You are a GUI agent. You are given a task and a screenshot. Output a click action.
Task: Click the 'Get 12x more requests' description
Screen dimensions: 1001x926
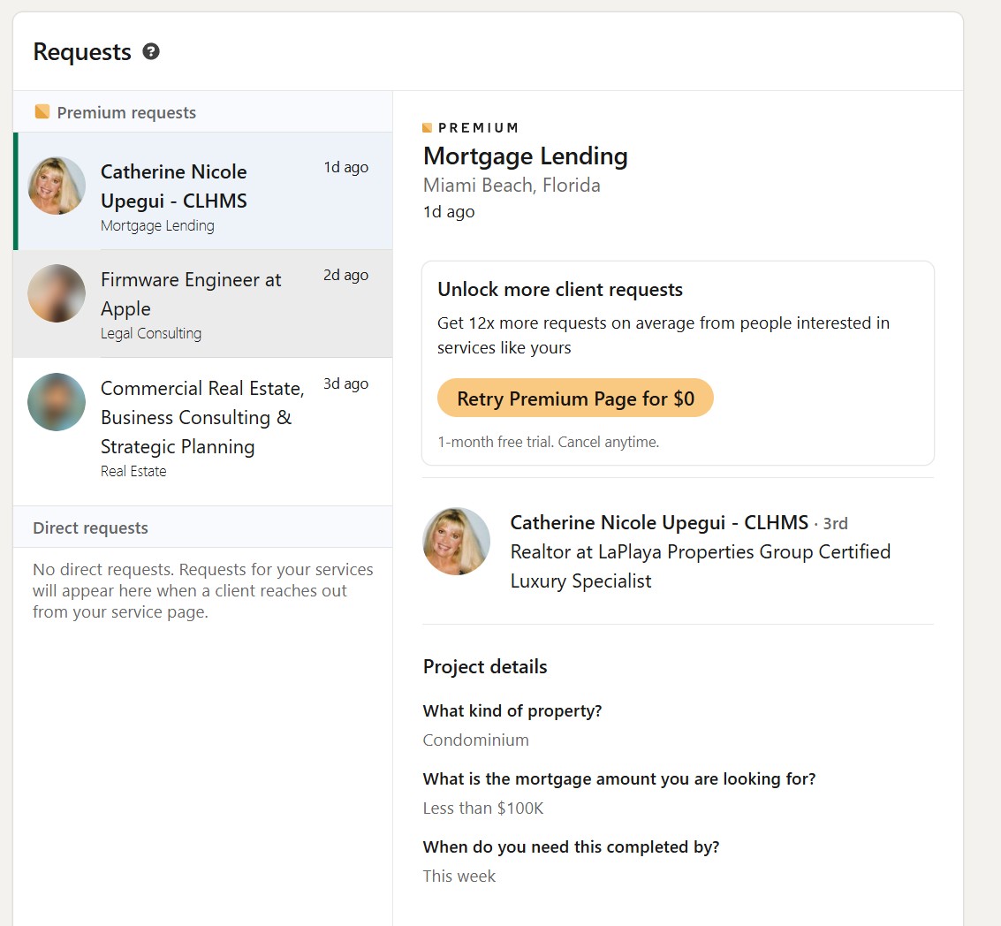664,335
